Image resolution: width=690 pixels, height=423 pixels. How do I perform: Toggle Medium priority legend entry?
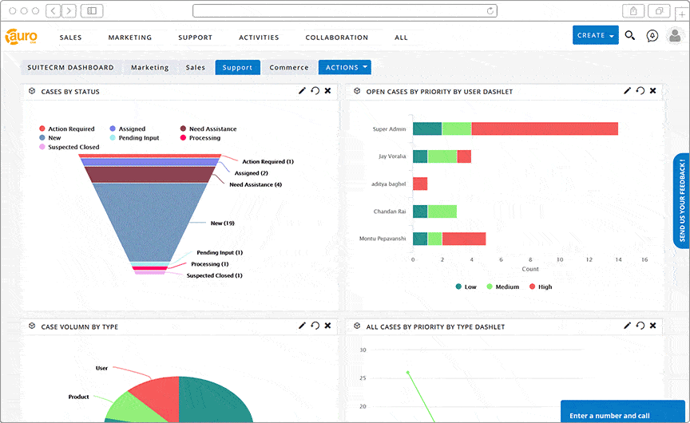[503, 287]
